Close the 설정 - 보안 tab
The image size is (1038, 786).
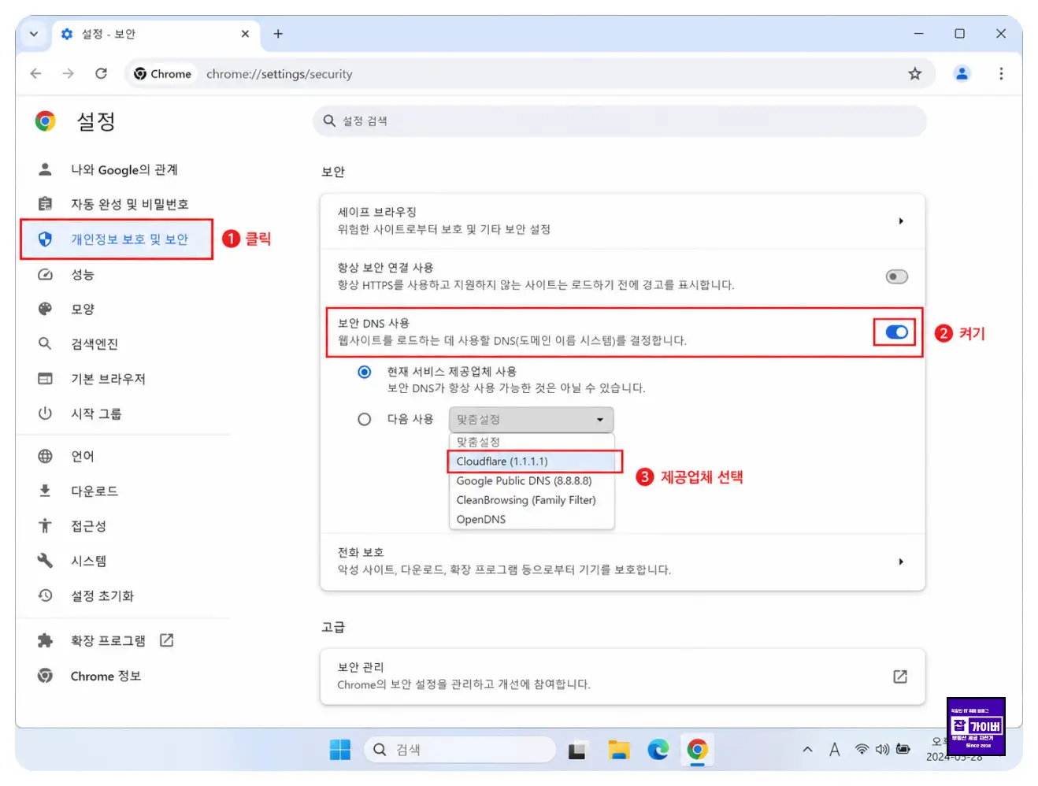pos(245,34)
